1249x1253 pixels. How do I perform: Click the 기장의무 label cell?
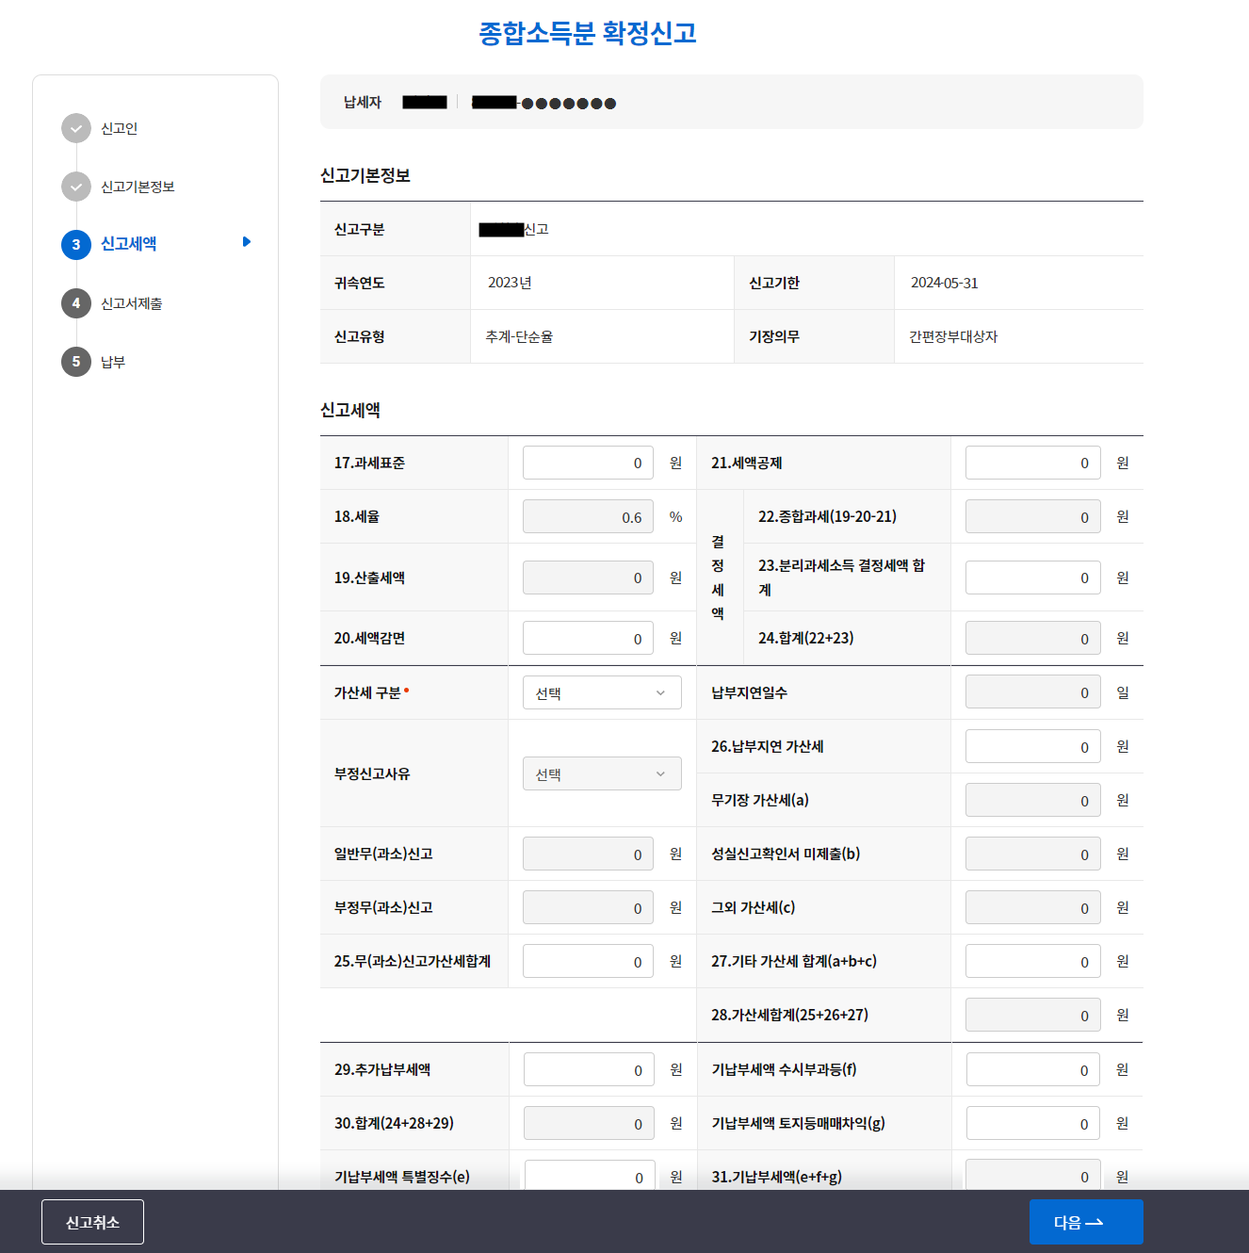click(x=815, y=336)
